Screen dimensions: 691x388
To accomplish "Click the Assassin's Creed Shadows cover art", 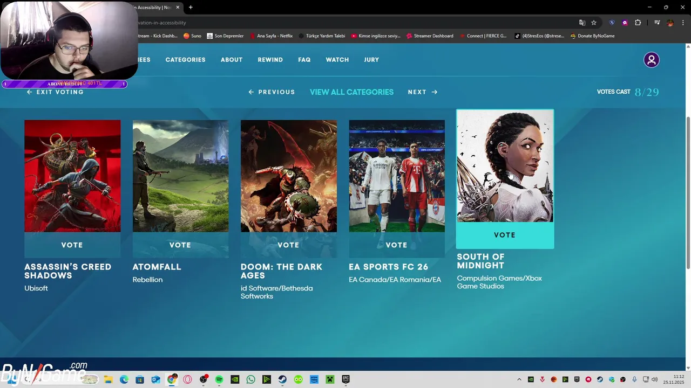I will [x=72, y=176].
